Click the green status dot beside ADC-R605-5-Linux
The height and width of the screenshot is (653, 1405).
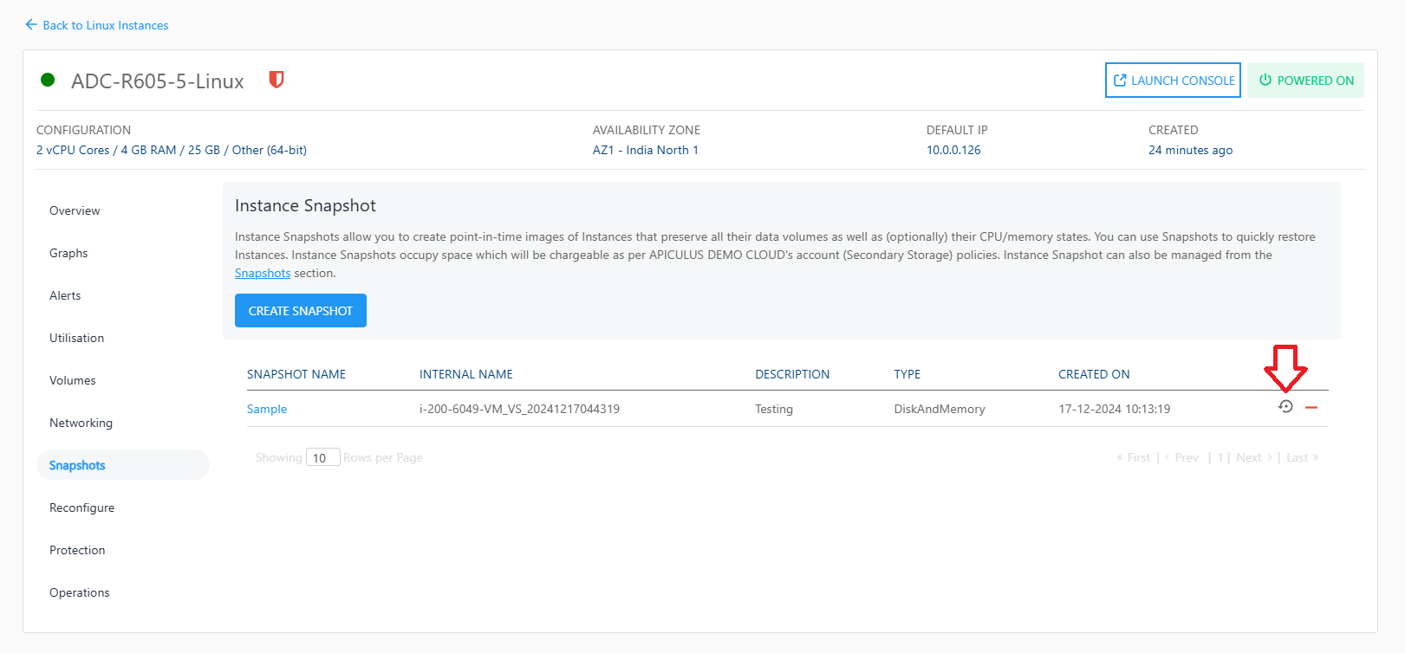49,80
